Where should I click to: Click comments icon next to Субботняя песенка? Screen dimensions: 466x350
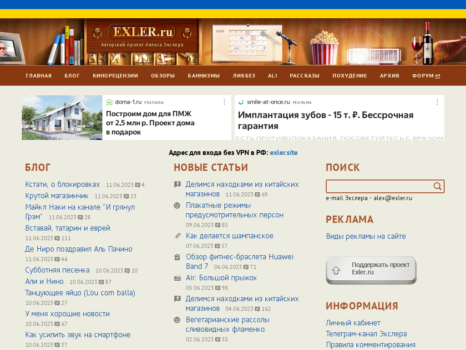pyautogui.click(x=127, y=271)
